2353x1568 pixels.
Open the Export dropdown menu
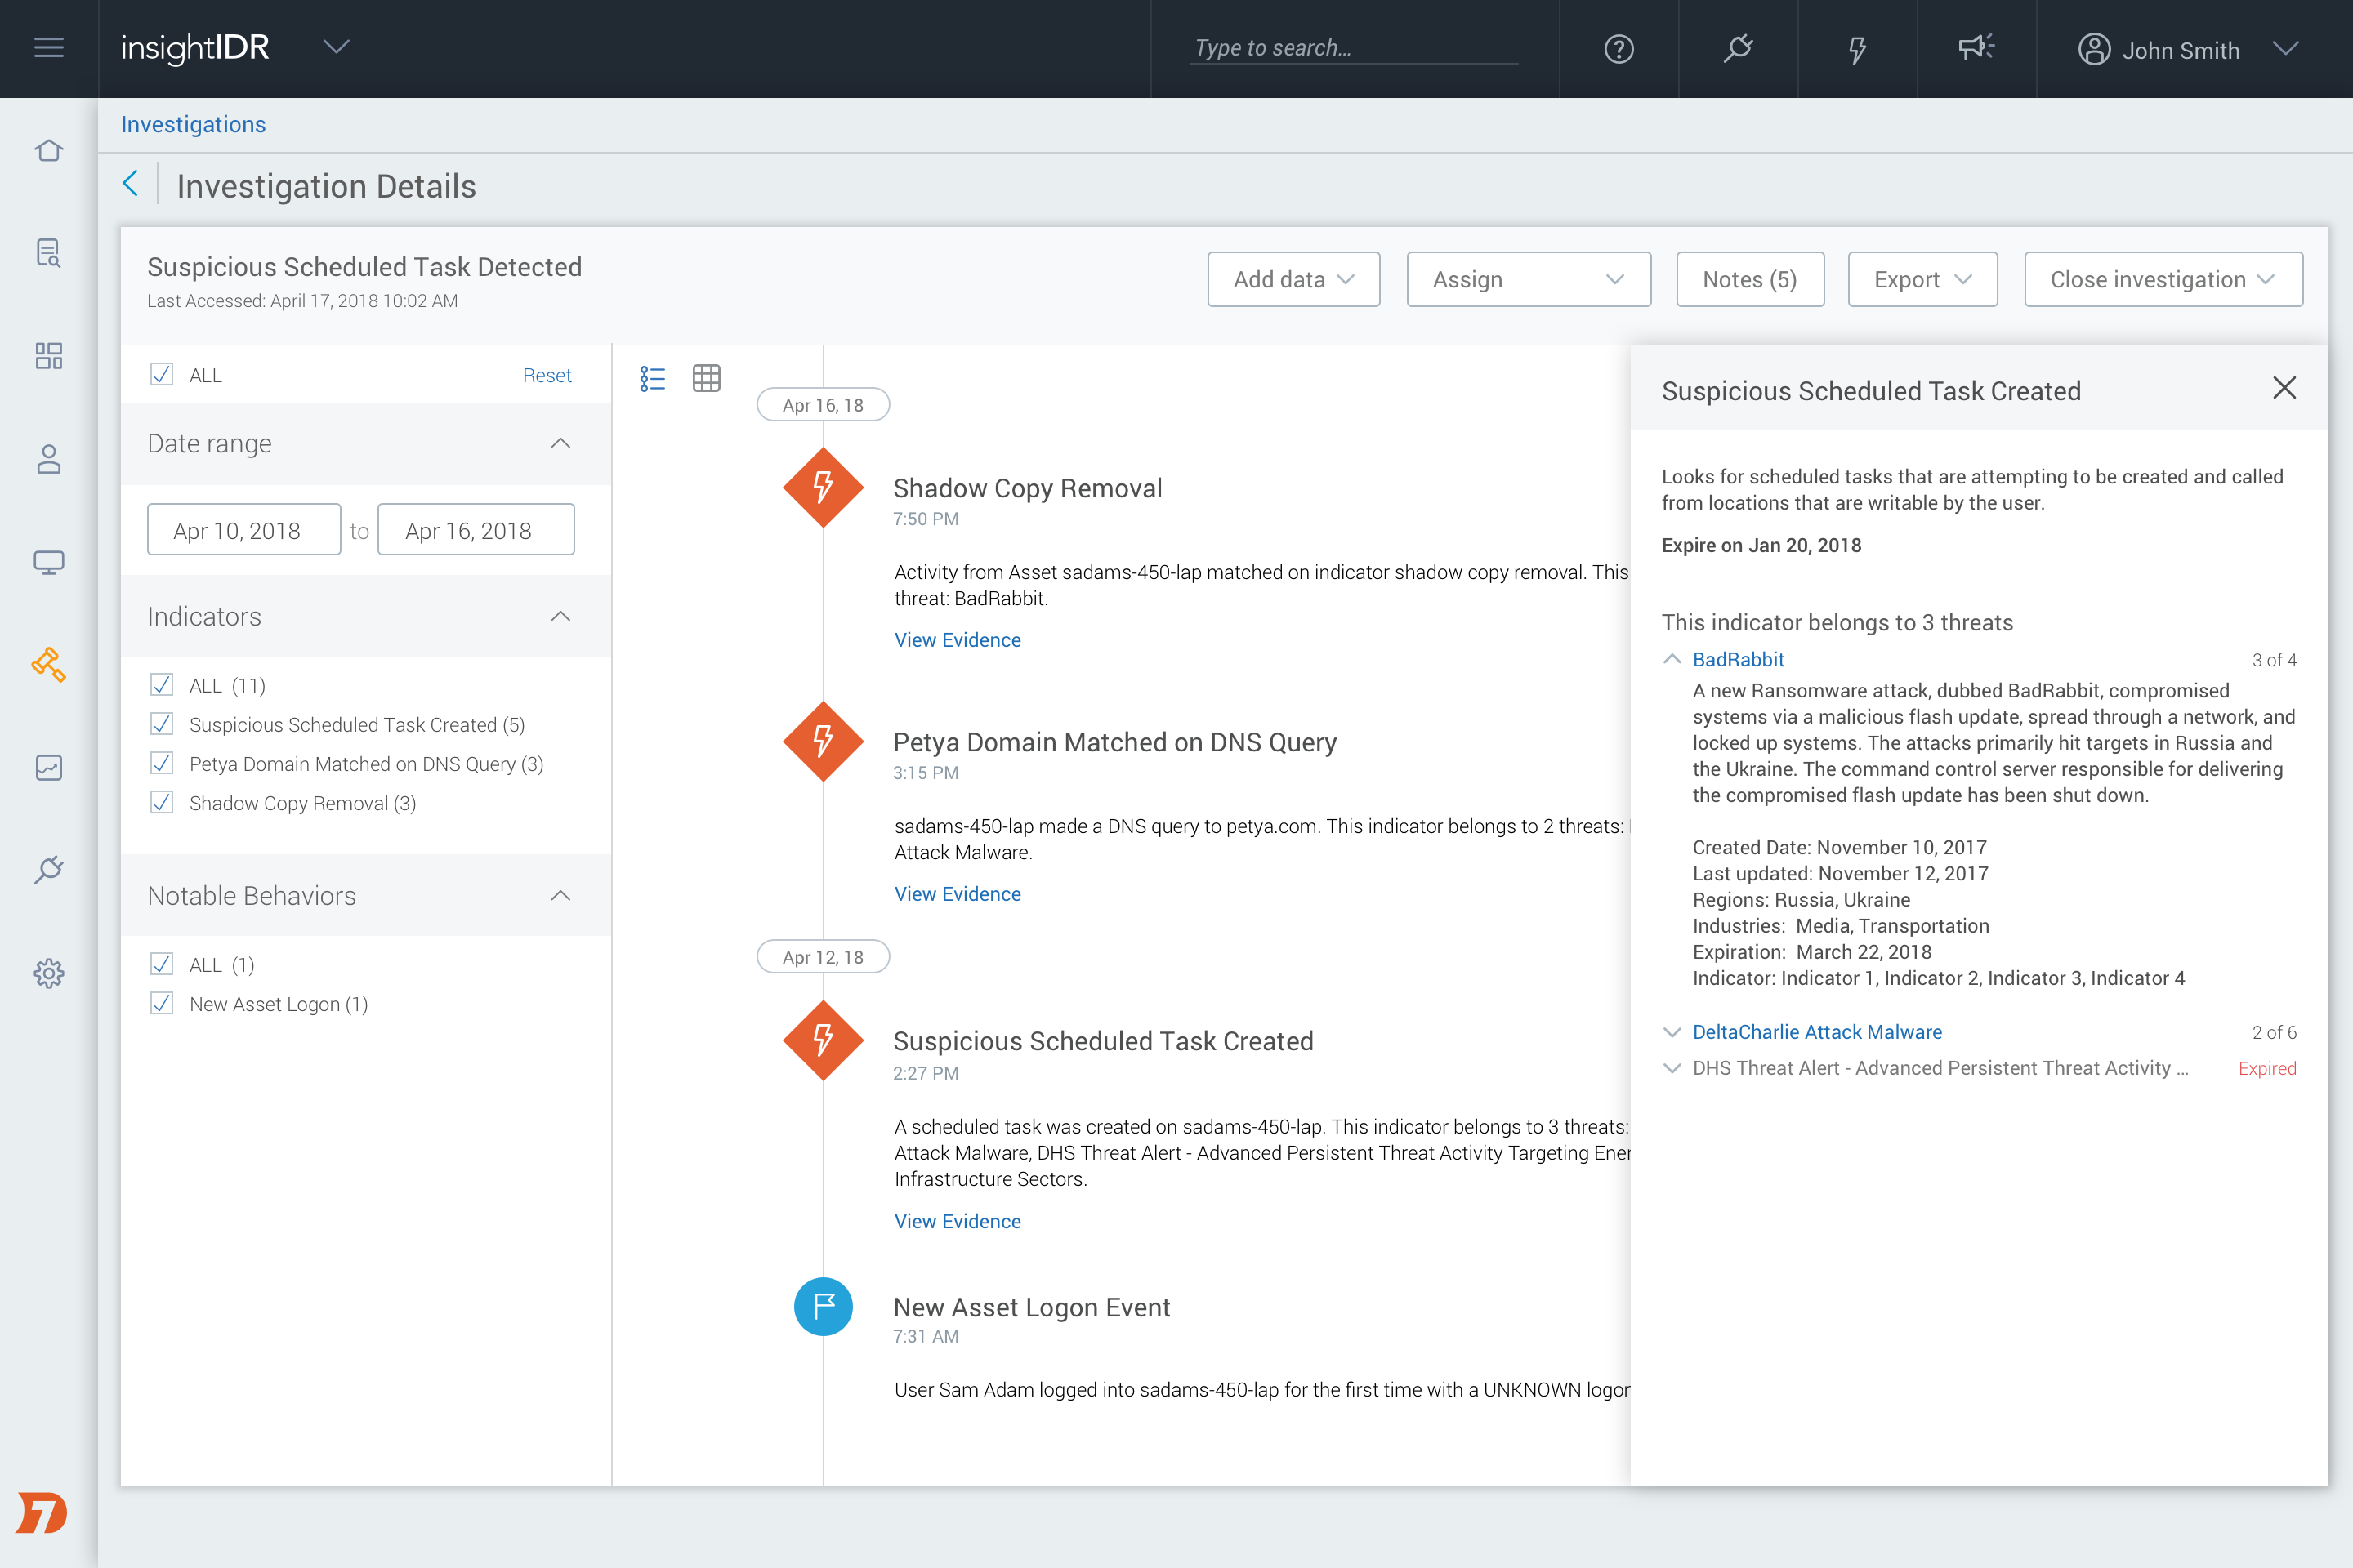pyautogui.click(x=1922, y=280)
